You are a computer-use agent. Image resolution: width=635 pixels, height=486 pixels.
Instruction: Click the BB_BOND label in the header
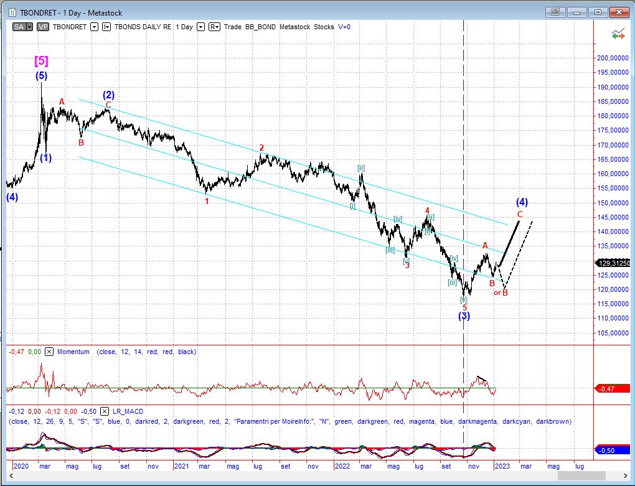260,27
